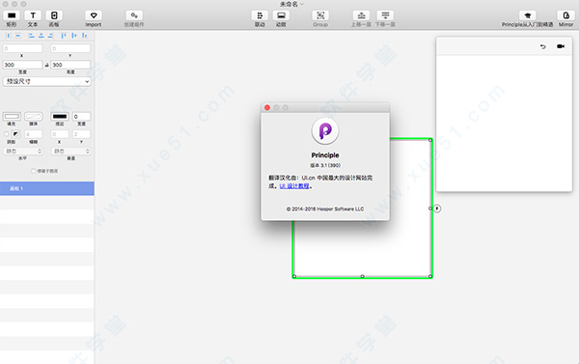Screen dimensions: 579x364
Task: Click the first of three horizontal-bar align icons
Action: tap(32, 36)
